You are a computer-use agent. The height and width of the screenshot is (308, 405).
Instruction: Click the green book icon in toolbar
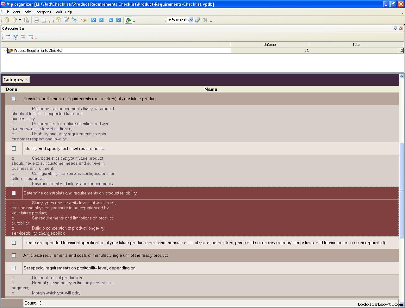(128, 20)
